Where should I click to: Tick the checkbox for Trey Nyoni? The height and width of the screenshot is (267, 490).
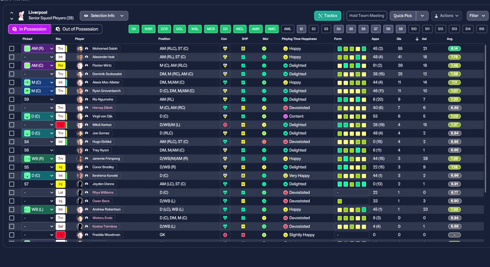coord(12,150)
